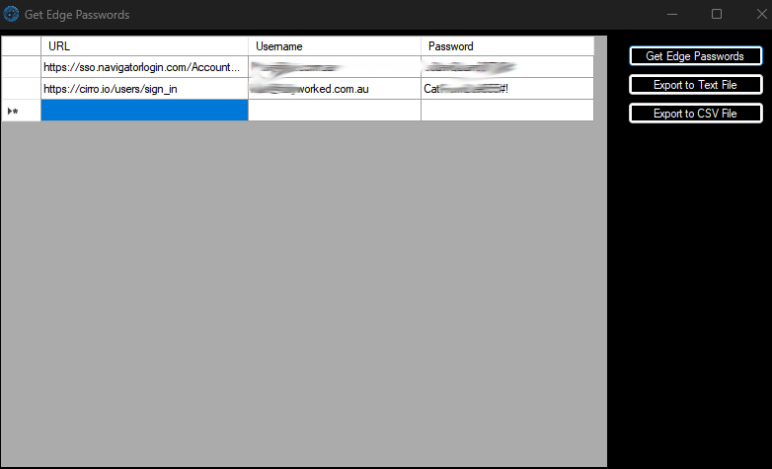Maximize the Get Edge Passwords window
The width and height of the screenshot is (772, 469).
(x=717, y=14)
